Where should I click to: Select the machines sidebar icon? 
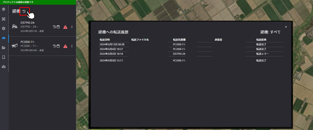coord(4,38)
